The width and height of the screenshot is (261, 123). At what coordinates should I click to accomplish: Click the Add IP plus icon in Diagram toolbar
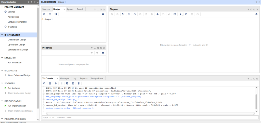coord(158,14)
